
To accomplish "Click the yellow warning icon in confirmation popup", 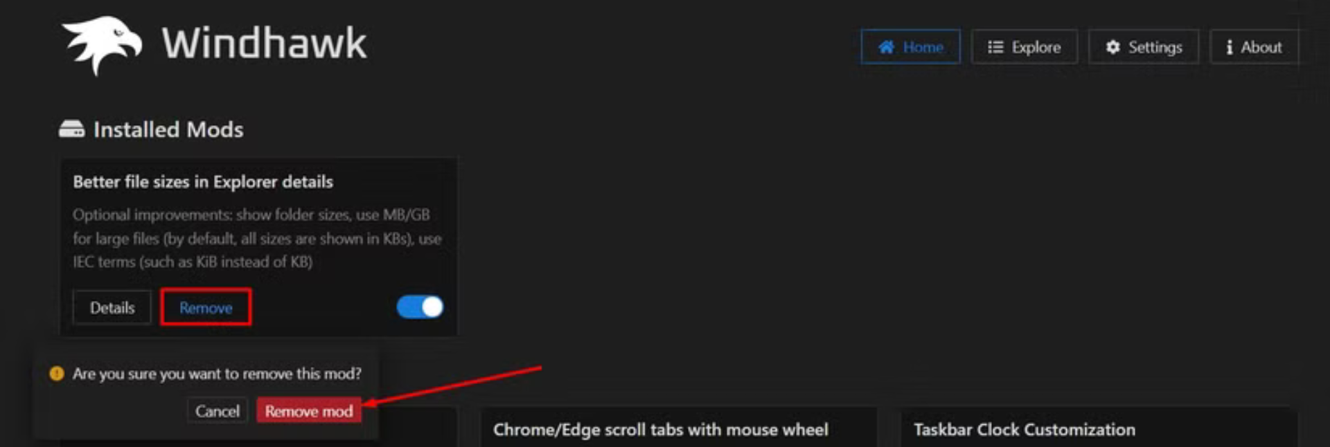I will [x=57, y=374].
